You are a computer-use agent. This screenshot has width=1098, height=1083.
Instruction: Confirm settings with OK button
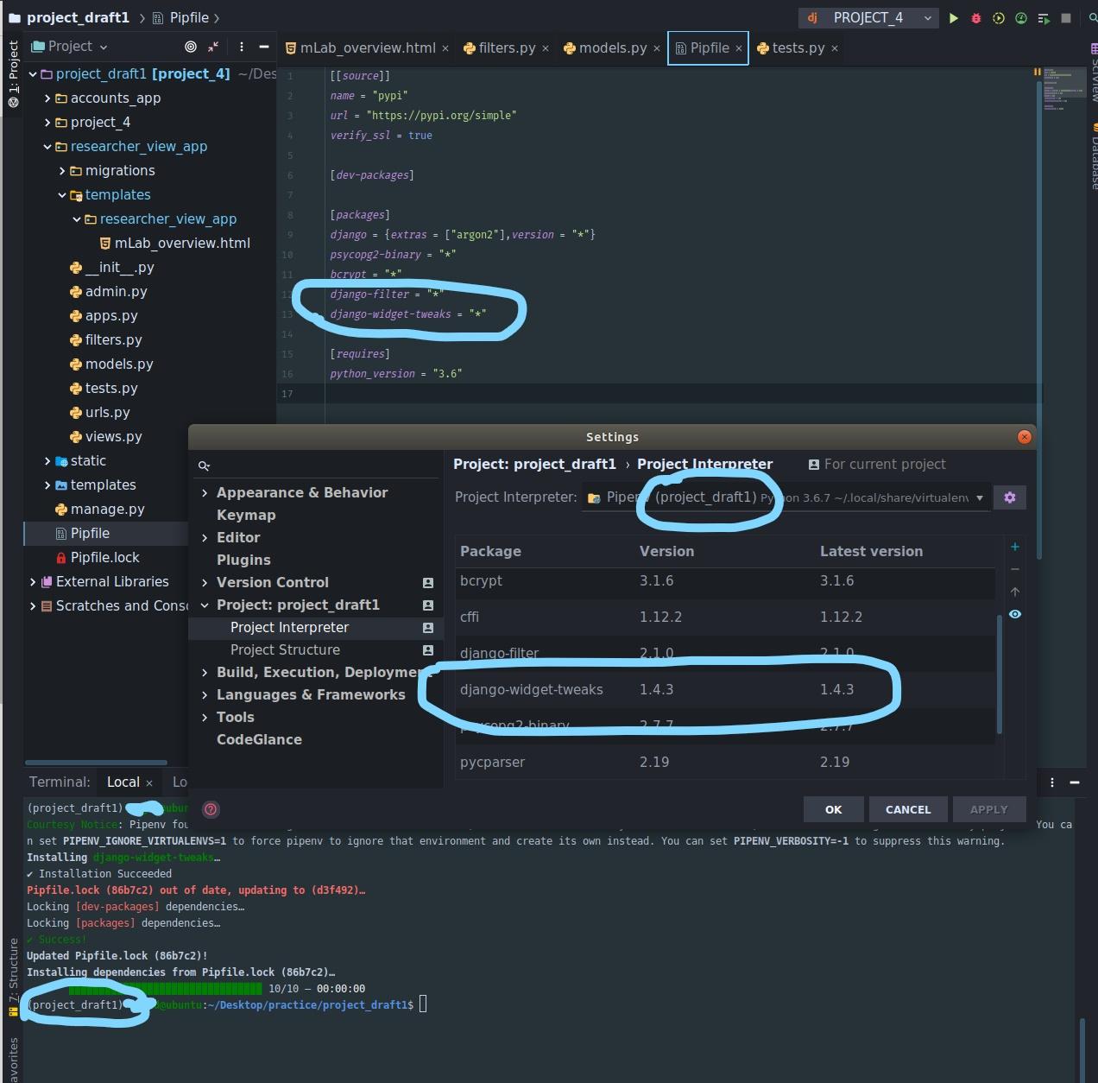832,809
